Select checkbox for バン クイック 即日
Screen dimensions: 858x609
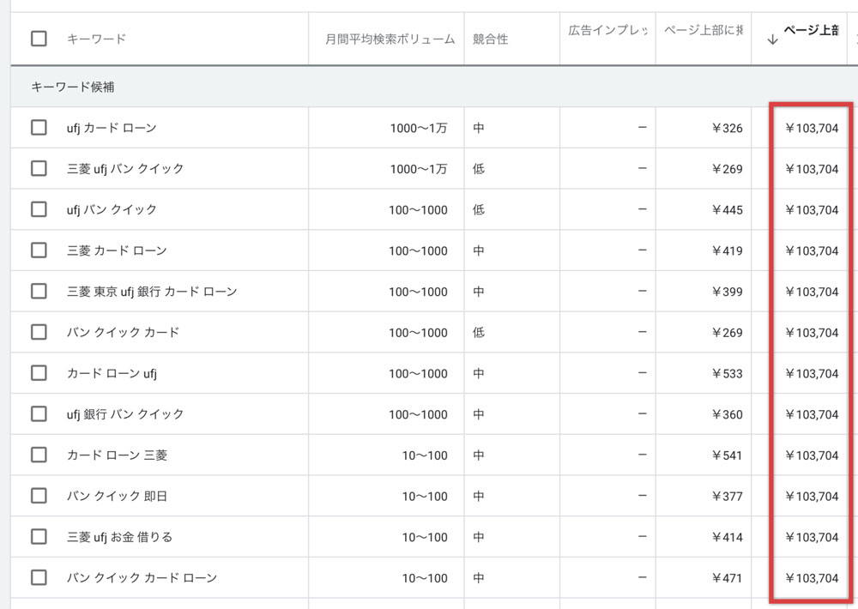pos(39,496)
